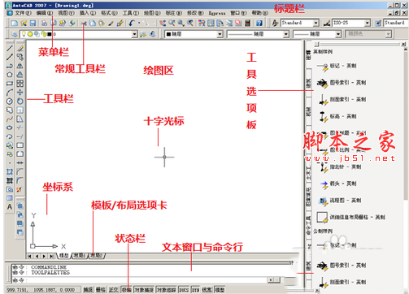Select the 箭头 - 英制 palette tool
Image resolution: width=409 pixels, height=294 pixels.
[x=337, y=184]
